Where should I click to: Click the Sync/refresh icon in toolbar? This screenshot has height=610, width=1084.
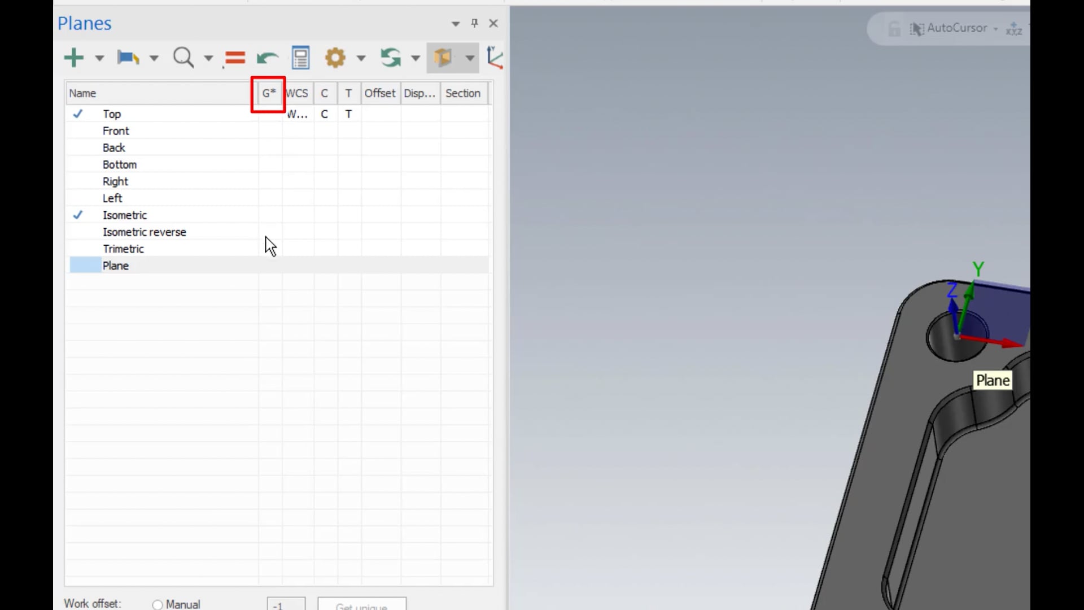point(390,58)
